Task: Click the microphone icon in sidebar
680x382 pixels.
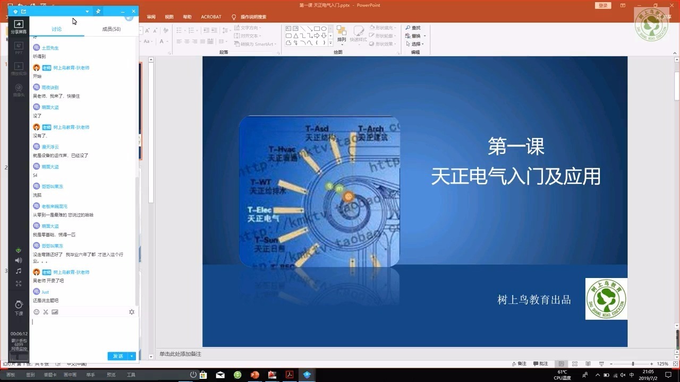Action: [19, 250]
